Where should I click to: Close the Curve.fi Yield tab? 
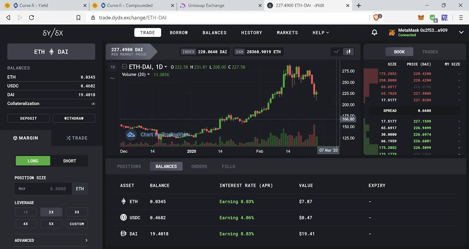(85, 5)
